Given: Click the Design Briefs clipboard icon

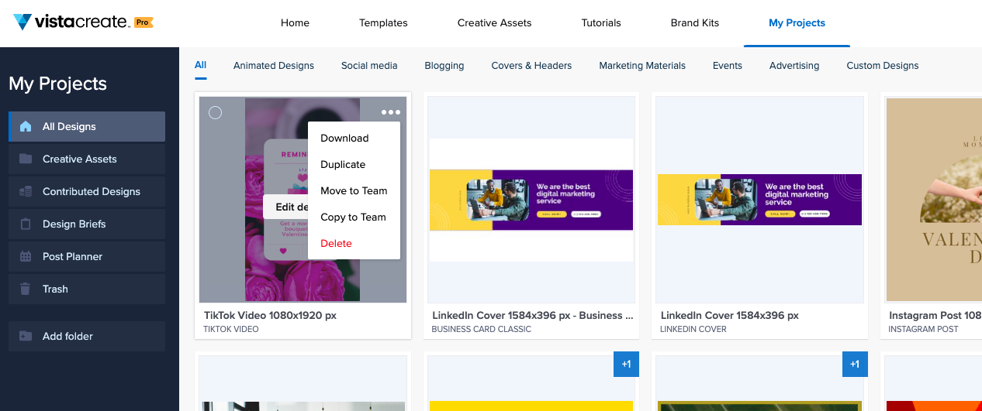Looking at the screenshot, I should coord(26,224).
